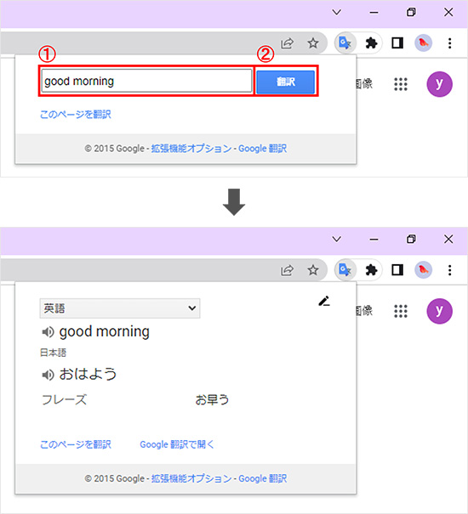The height and width of the screenshot is (514, 468).
Task: Open Chrome three-dot menu in top window
Action: coord(449,43)
